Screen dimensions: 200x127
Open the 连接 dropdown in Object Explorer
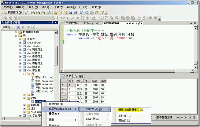(x=8, y=27)
